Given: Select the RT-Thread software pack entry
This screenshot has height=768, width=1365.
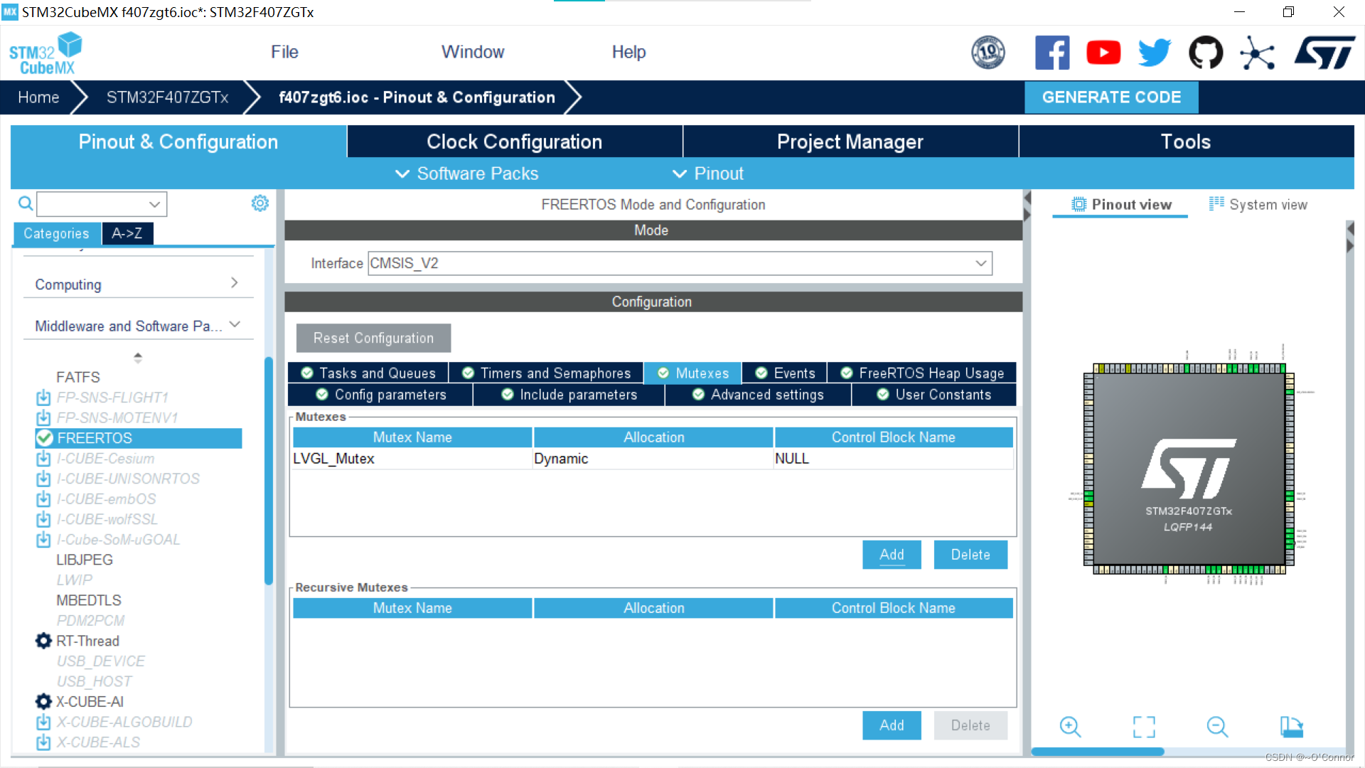Looking at the screenshot, I should coord(87,641).
